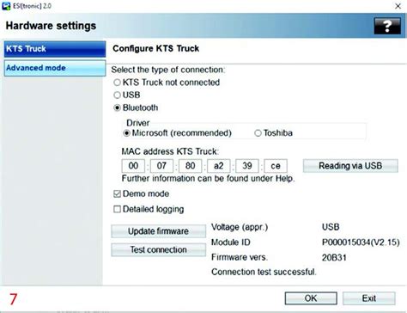407x313 pixels.
Task: Start Update firmware
Action: click(158, 231)
